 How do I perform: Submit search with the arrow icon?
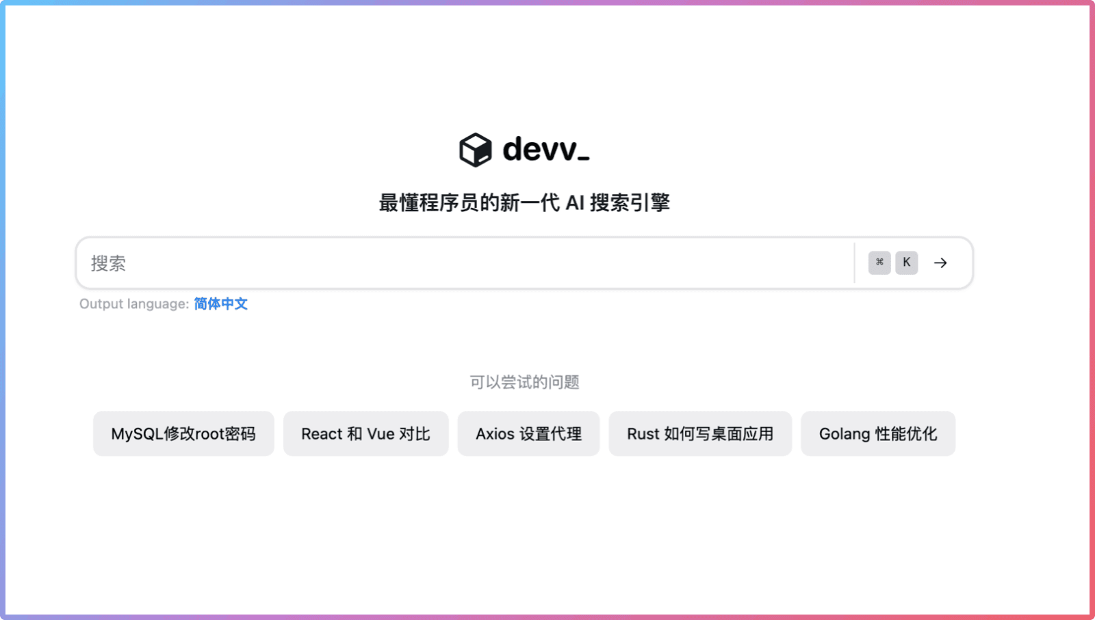point(940,262)
